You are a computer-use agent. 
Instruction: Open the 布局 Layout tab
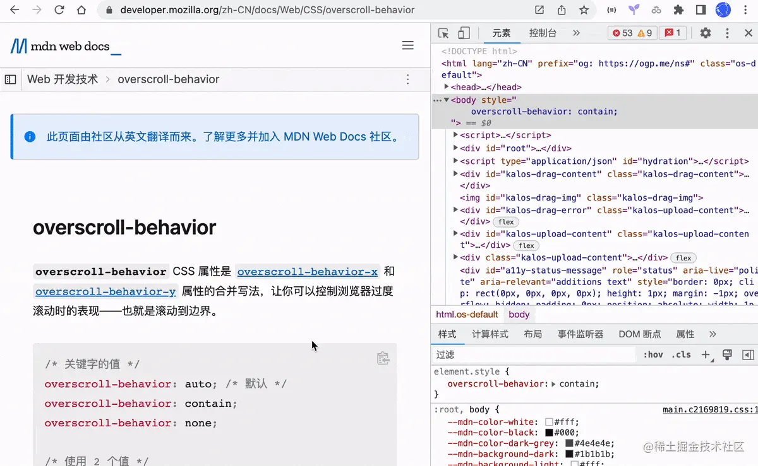[x=532, y=334]
